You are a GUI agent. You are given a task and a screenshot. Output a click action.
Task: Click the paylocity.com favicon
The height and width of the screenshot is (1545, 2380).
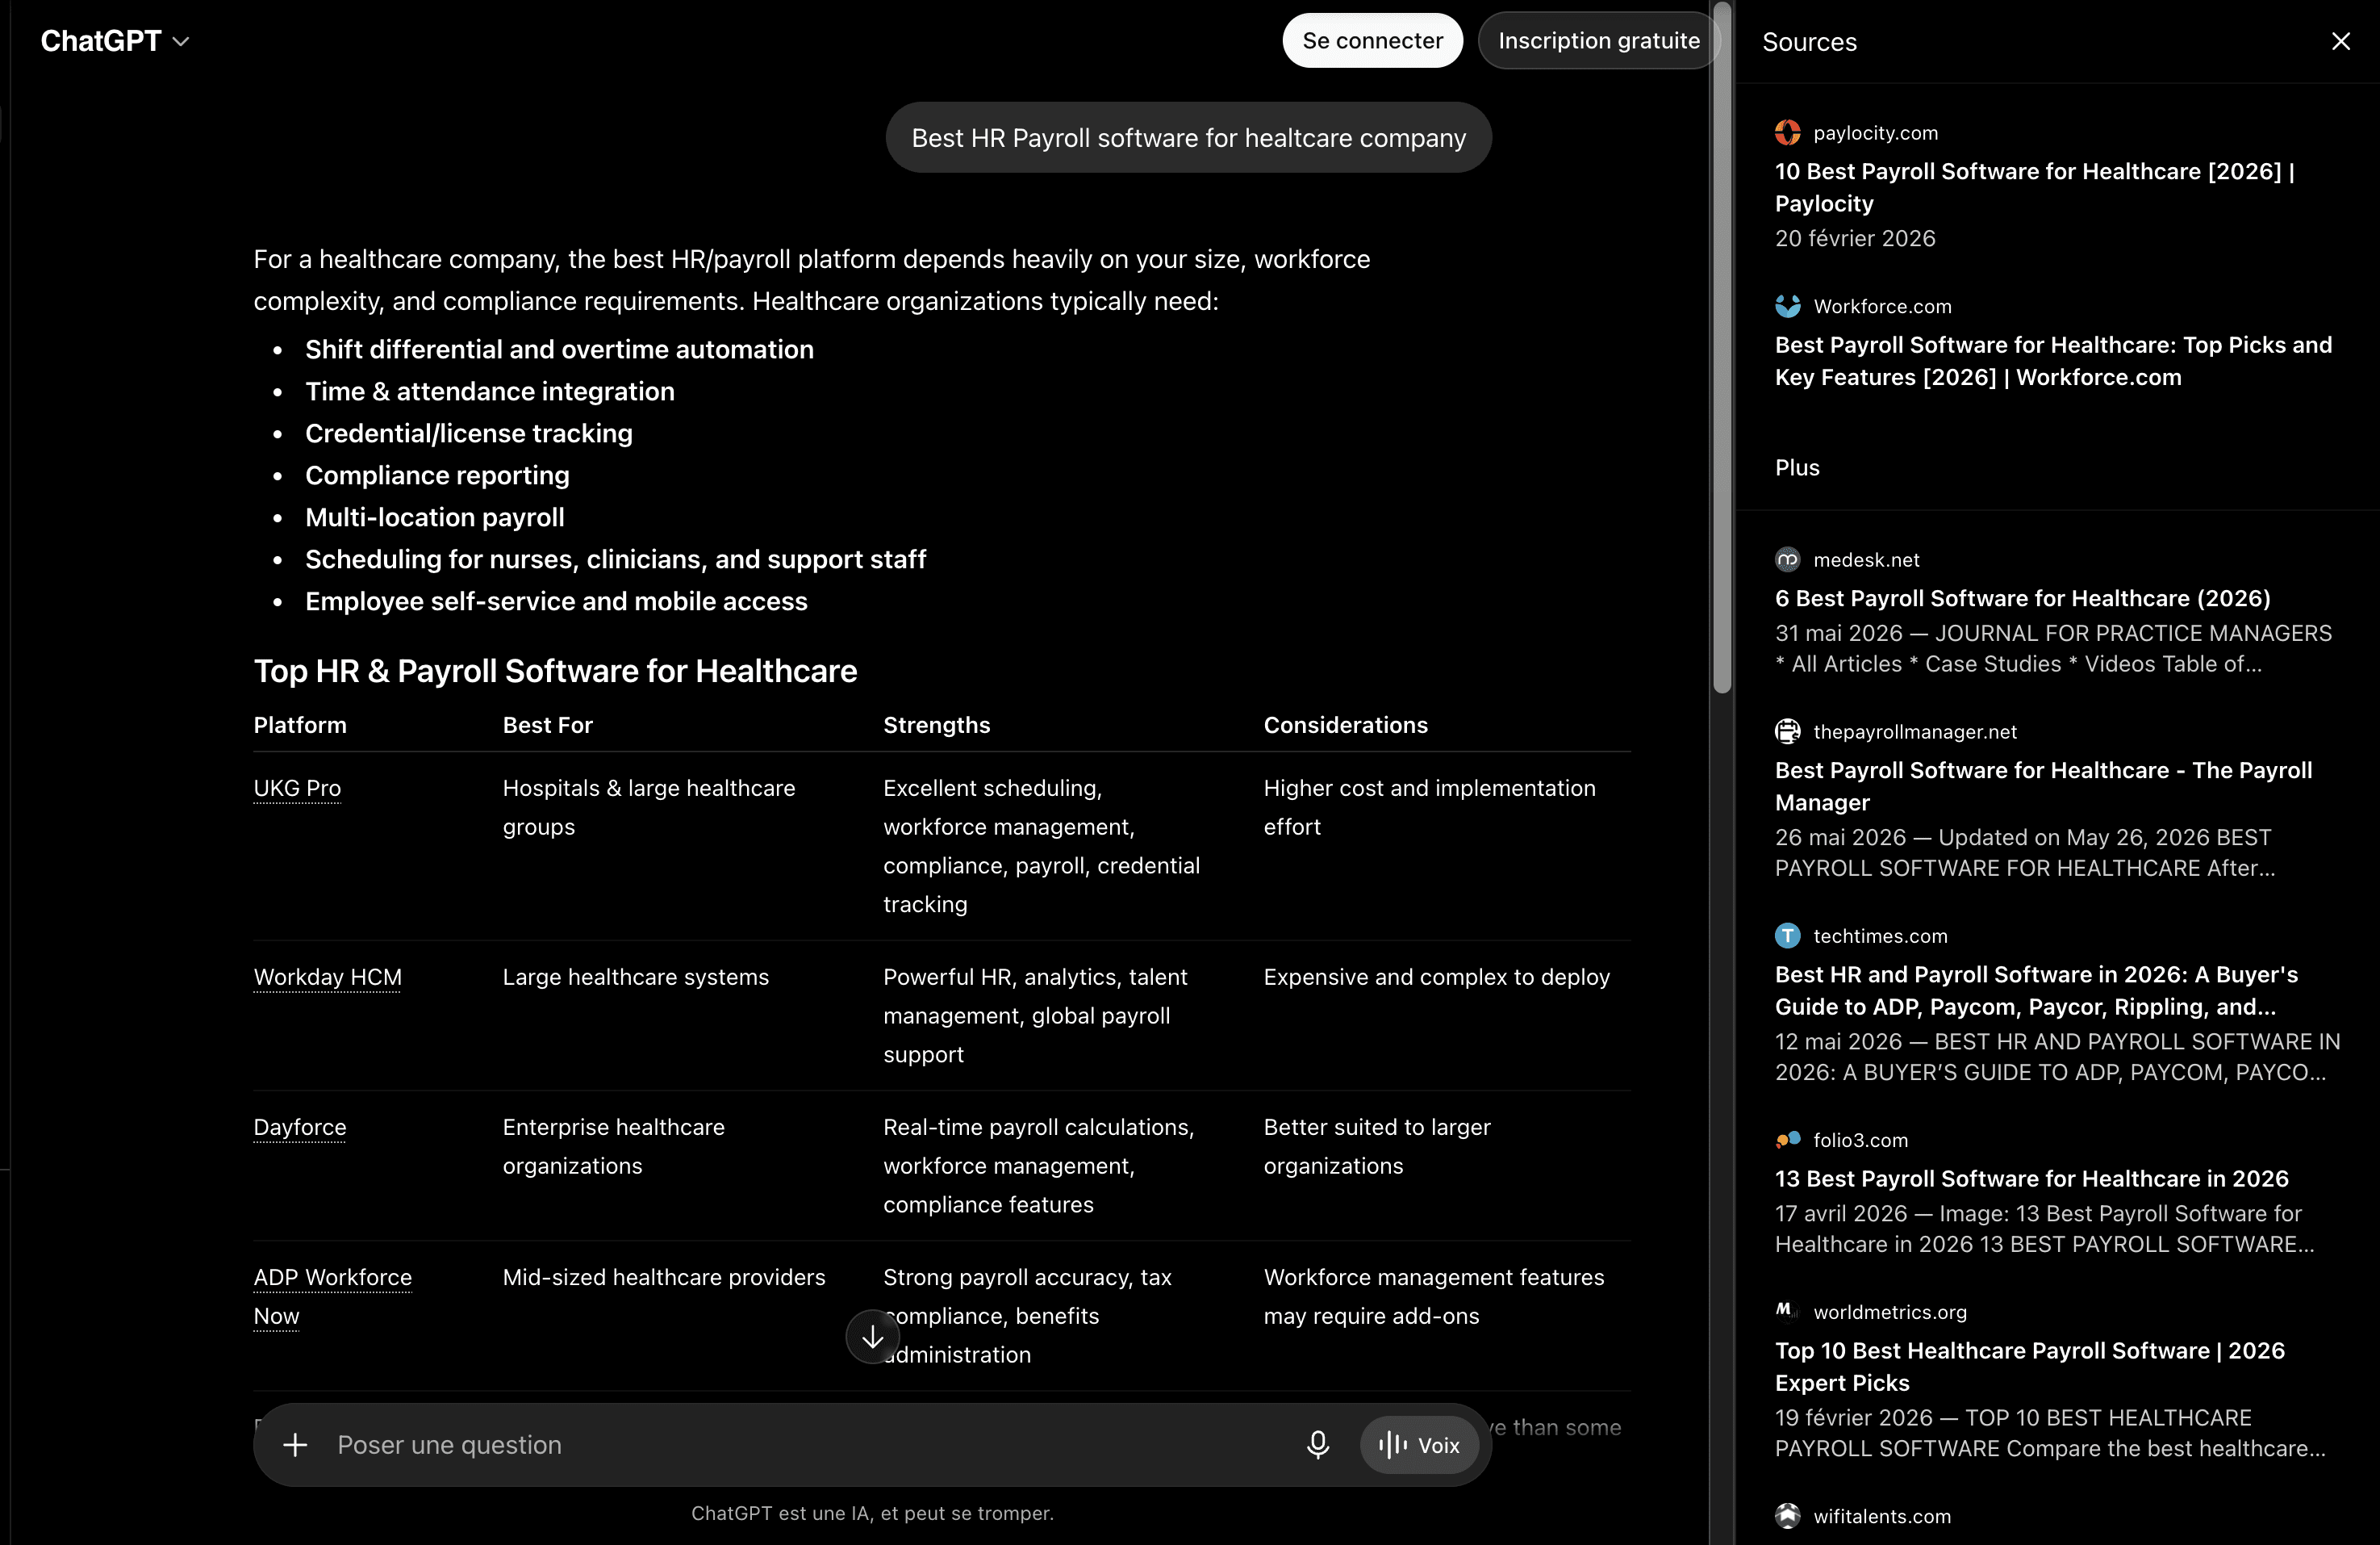[x=1787, y=132]
